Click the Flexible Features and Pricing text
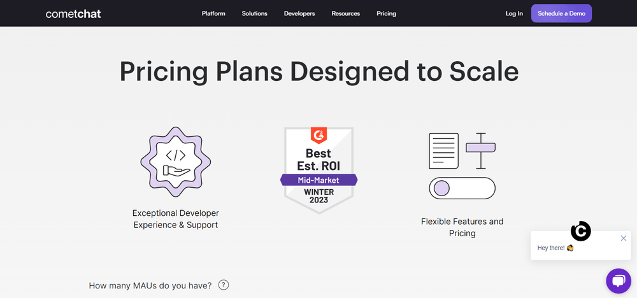637x298 pixels. 462,227
